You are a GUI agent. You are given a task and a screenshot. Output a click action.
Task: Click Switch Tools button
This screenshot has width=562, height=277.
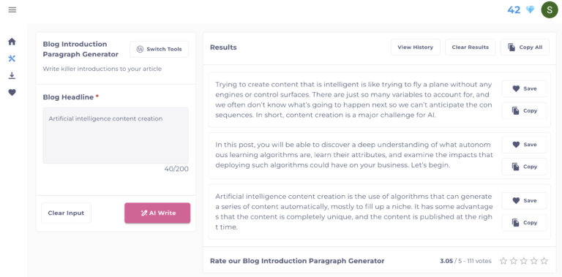pyautogui.click(x=159, y=49)
